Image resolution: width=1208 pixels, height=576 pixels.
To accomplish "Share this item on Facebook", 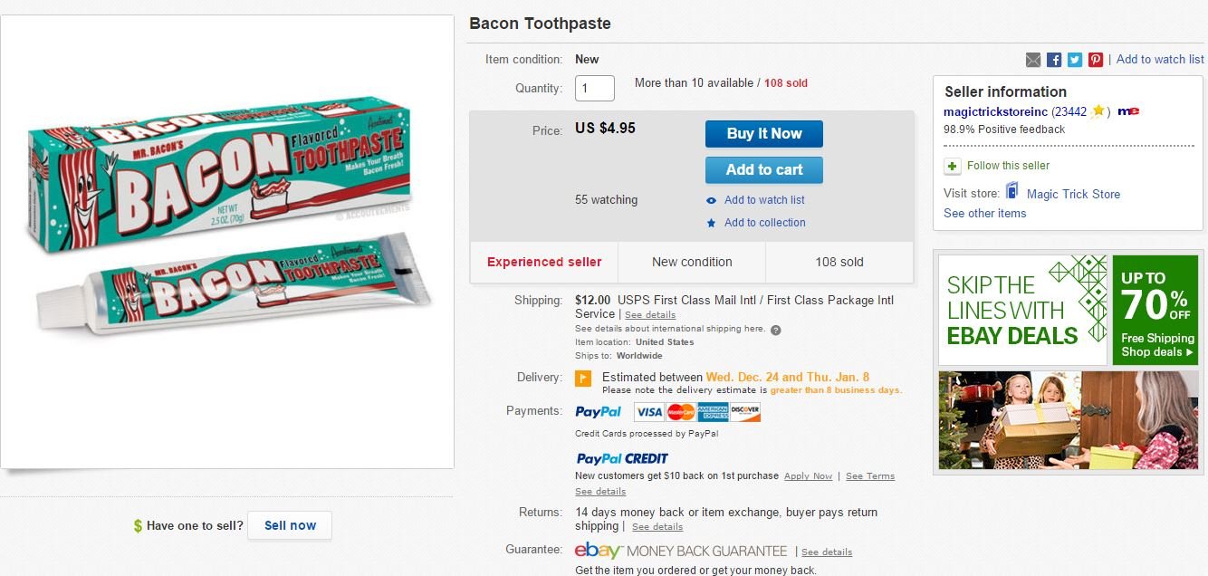I will 1054,60.
